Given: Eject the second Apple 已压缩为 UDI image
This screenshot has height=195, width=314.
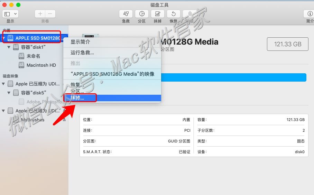Looking at the screenshot, I should [x=64, y=111].
